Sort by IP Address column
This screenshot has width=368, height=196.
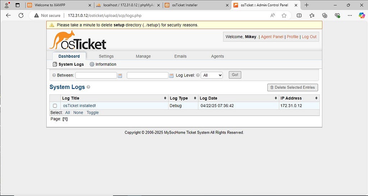(299, 98)
